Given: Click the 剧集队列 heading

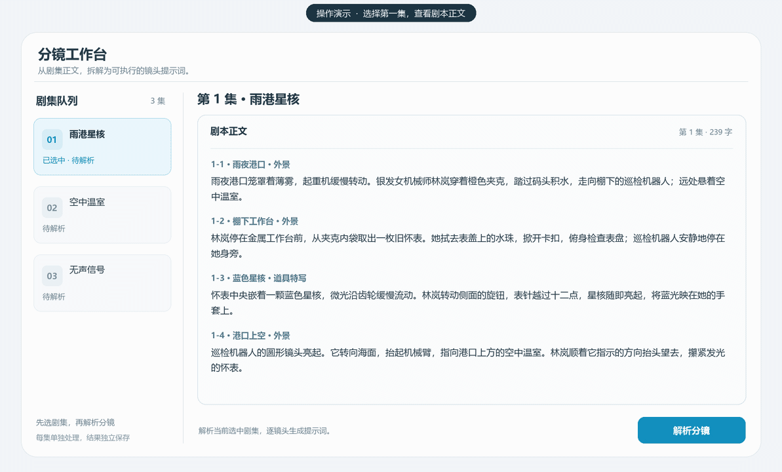Looking at the screenshot, I should coord(57,101).
